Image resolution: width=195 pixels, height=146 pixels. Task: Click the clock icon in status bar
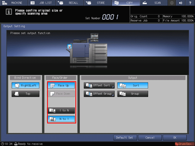point(3,144)
